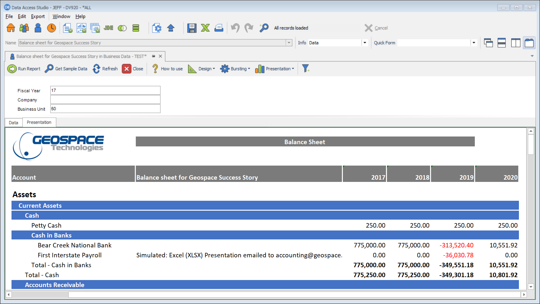The width and height of the screenshot is (540, 304).
Task: Open the JDE tool
Action: pyautogui.click(x=109, y=28)
